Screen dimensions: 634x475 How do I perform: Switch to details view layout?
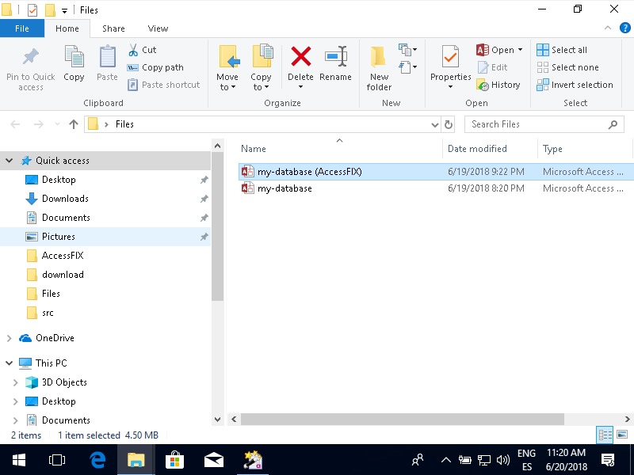click(x=605, y=435)
